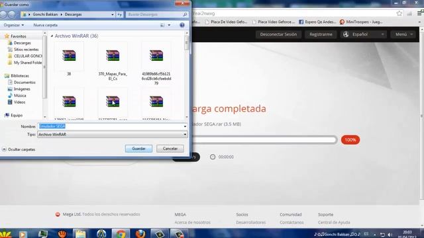Select My Shared Folder in sidebar
The image size is (424, 238).
[25, 63]
